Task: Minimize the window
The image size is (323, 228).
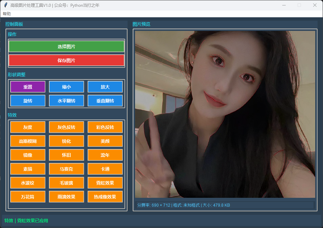Action: pyautogui.click(x=284, y=5)
